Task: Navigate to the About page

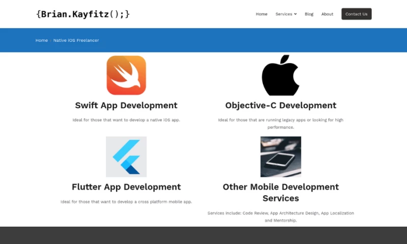Action: click(x=327, y=14)
